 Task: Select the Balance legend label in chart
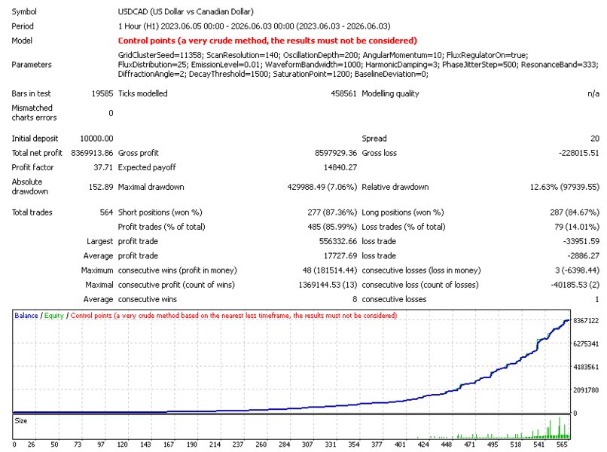[26, 316]
